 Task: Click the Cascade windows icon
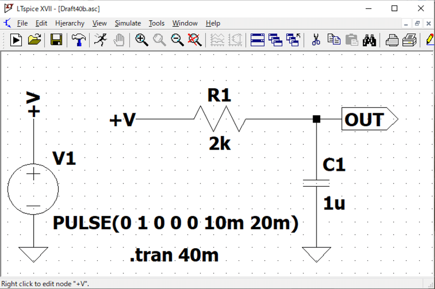tap(276, 40)
